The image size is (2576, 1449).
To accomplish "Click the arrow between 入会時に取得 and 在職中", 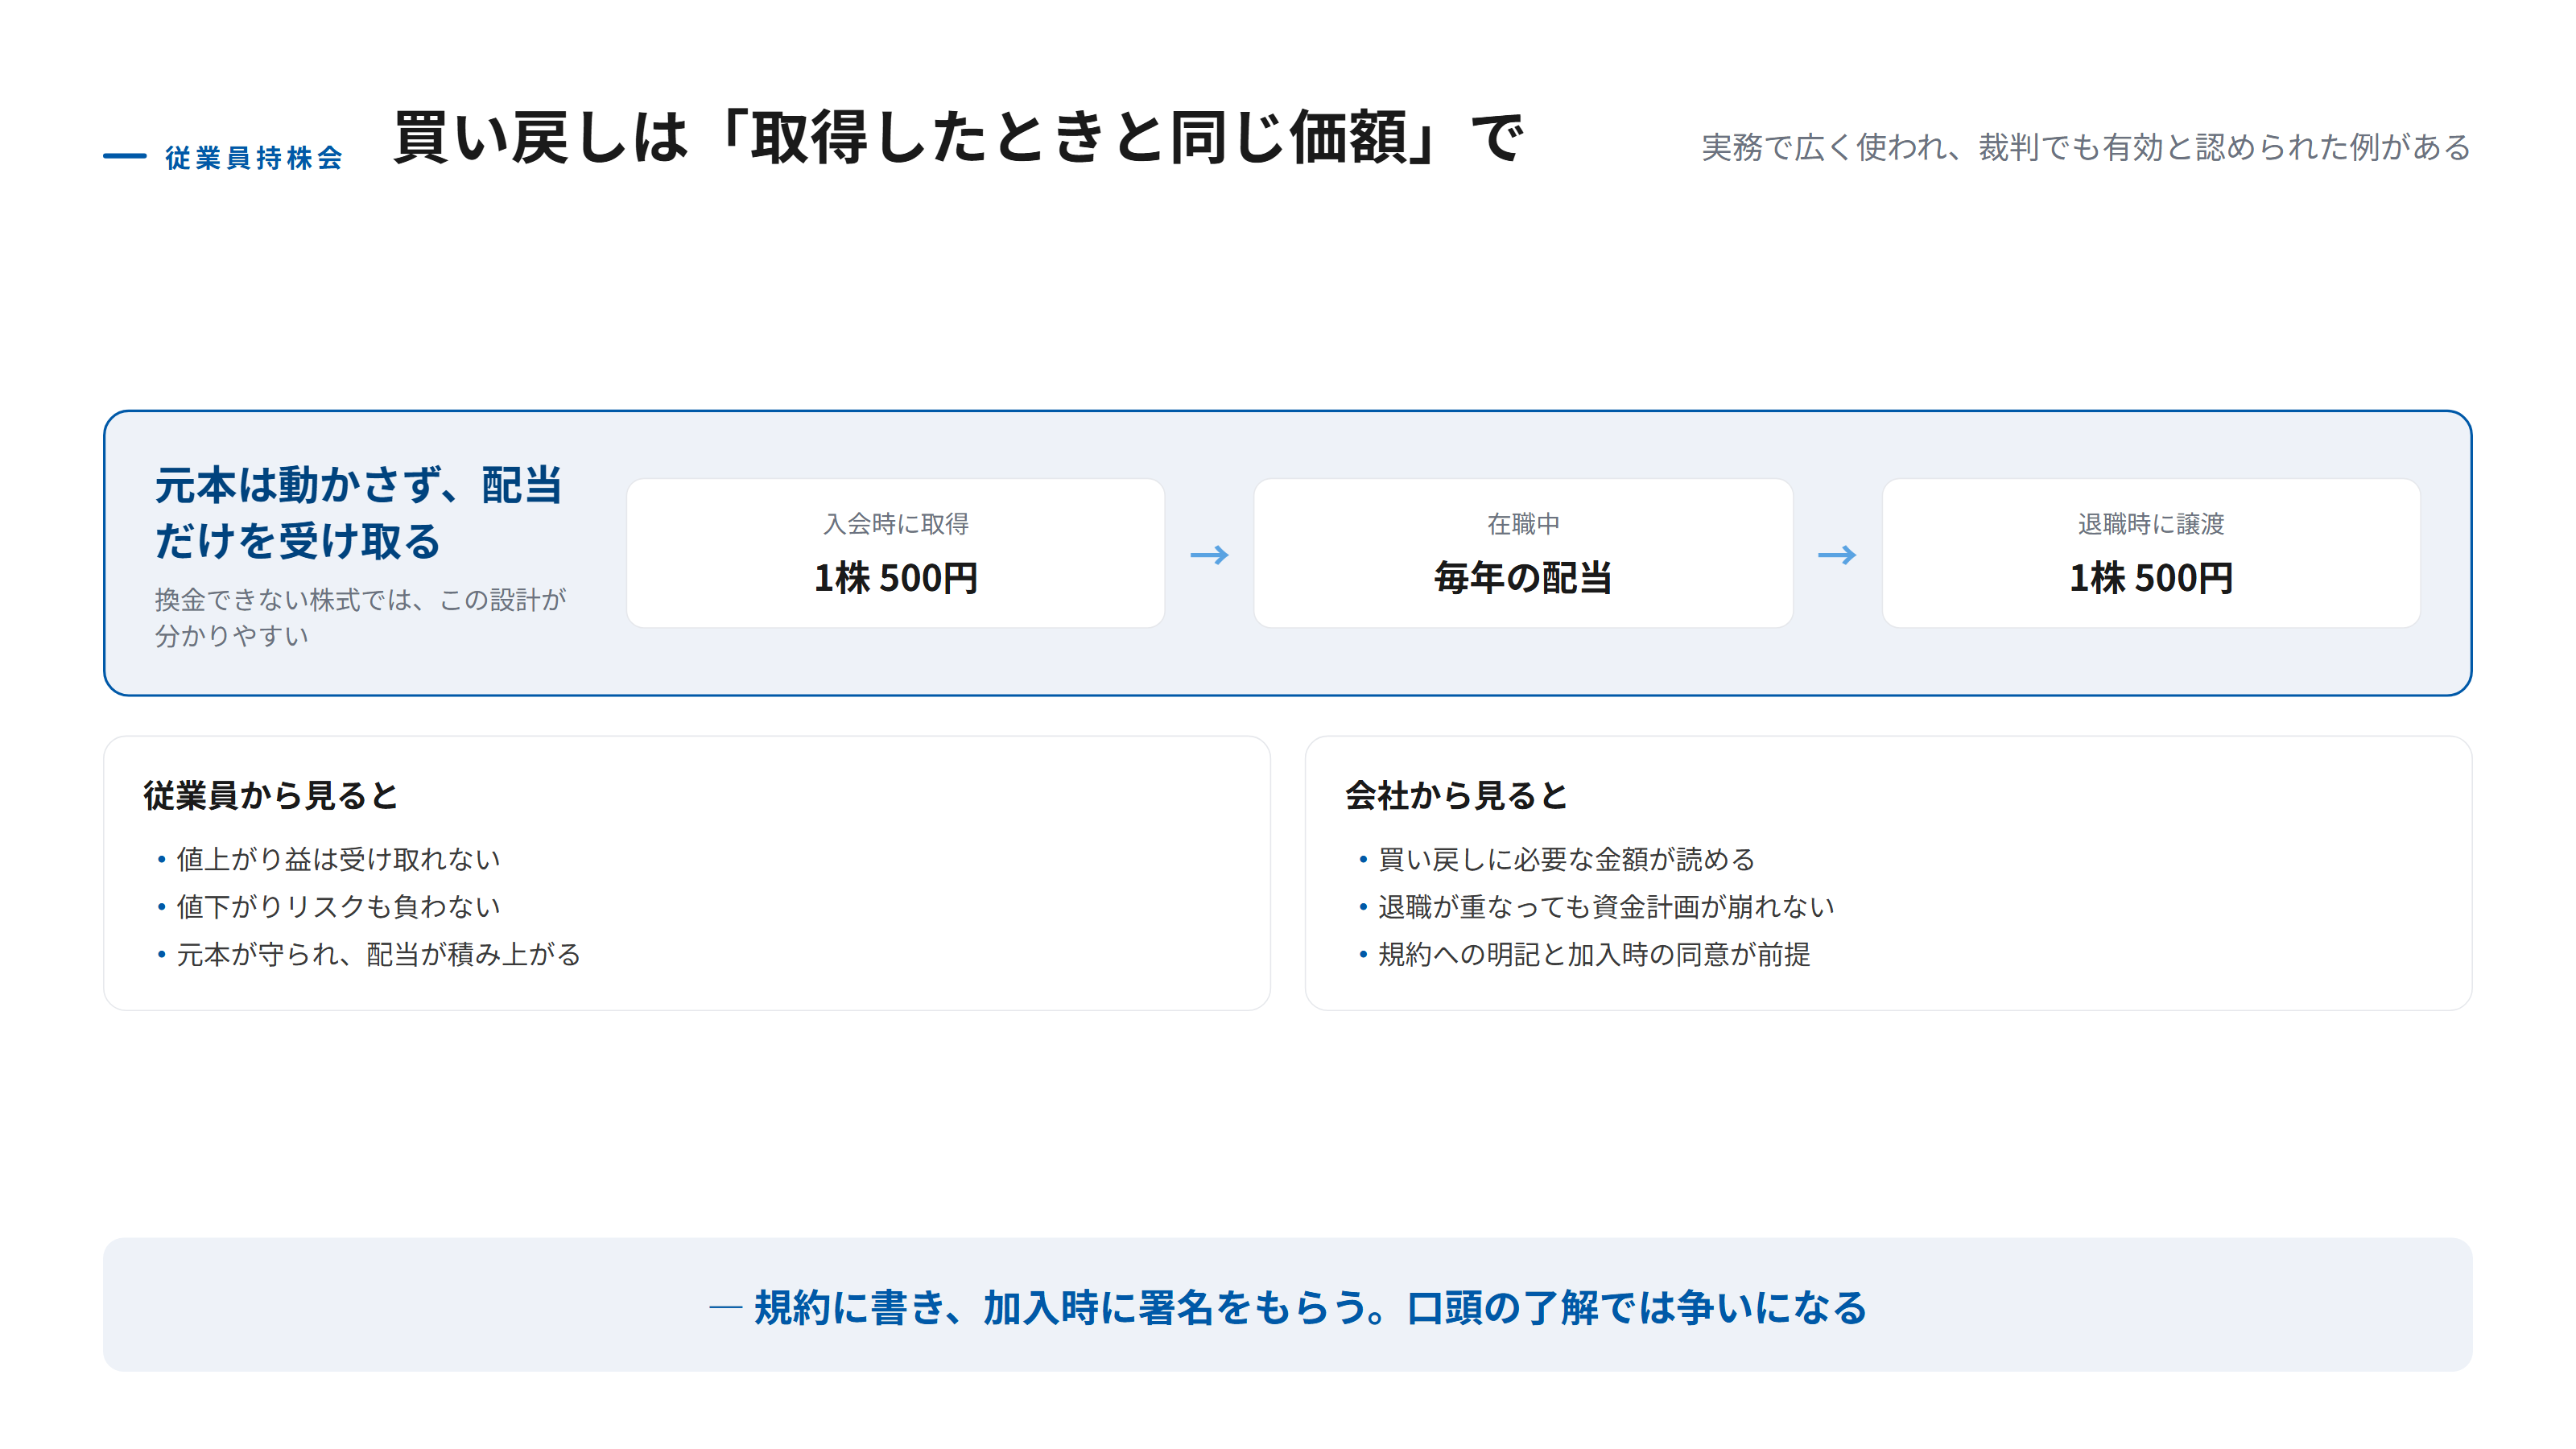I will 1209,554.
